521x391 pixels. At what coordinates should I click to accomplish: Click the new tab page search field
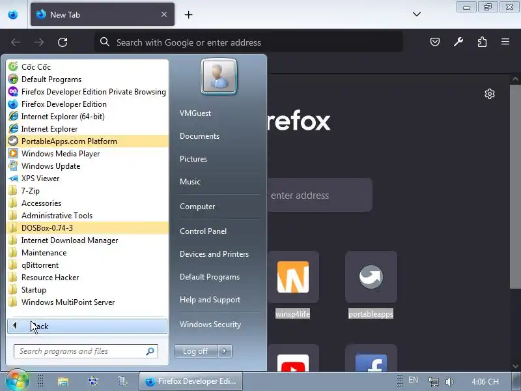pyautogui.click(x=320, y=195)
